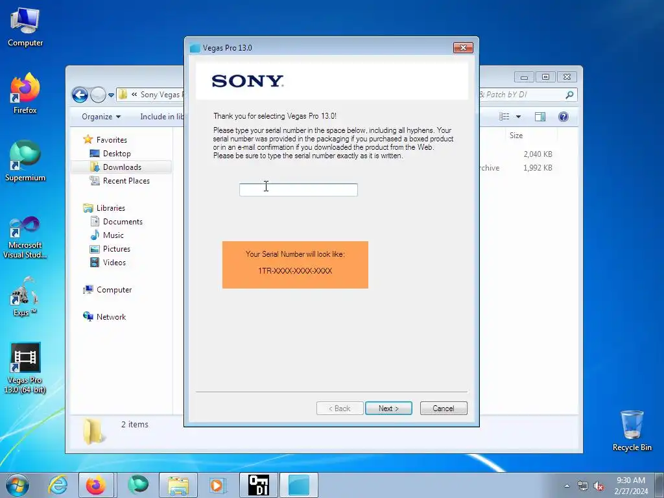The image size is (664, 498).
Task: Click the taskbar clock showing 9:30 AM
Action: [631, 486]
